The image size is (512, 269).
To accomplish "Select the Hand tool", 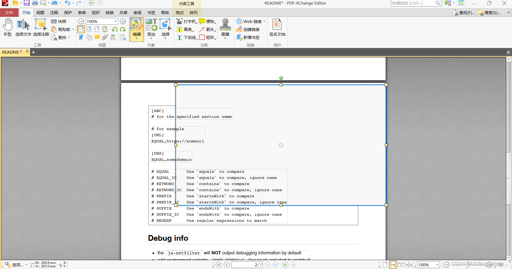I will [7, 28].
